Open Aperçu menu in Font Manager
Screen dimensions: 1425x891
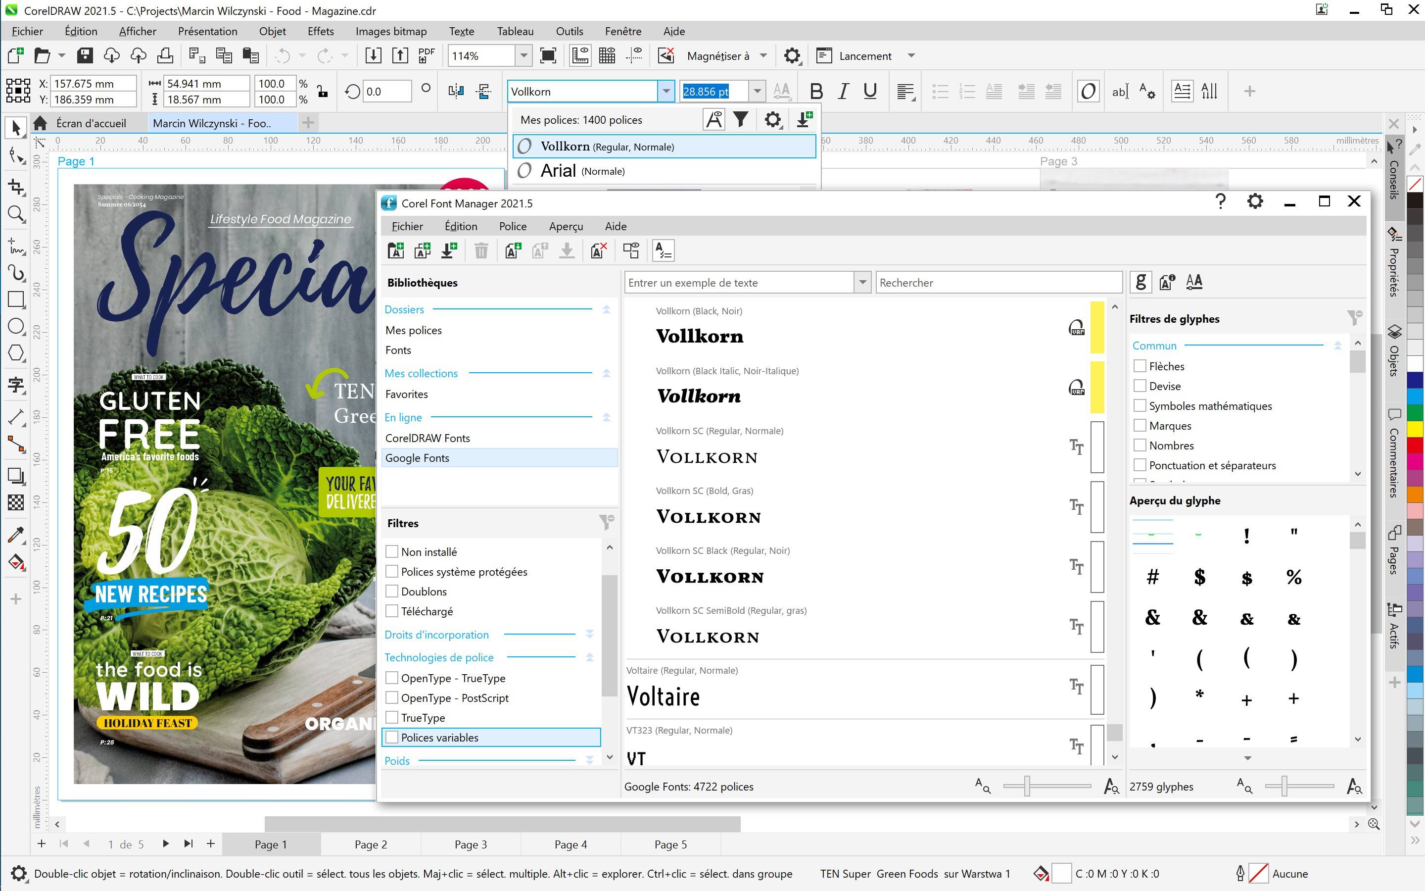[566, 226]
